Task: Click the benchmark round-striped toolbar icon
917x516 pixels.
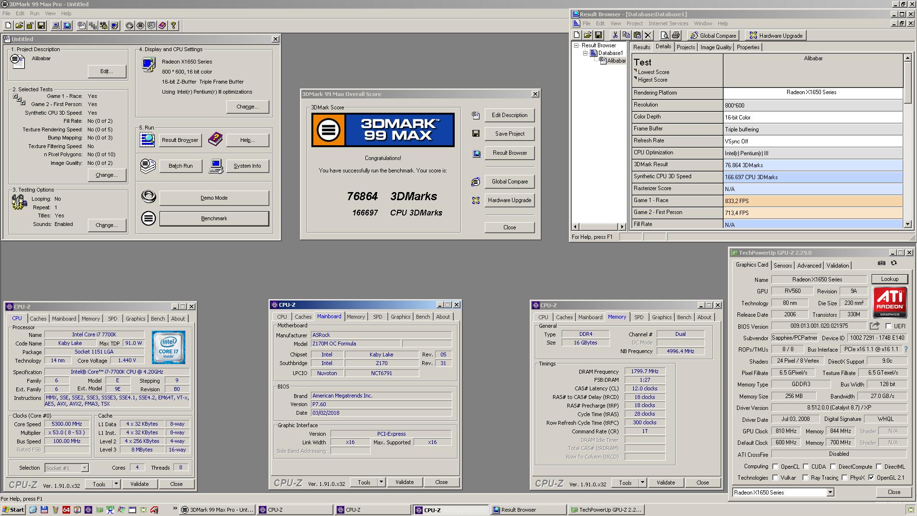Action: (x=140, y=25)
